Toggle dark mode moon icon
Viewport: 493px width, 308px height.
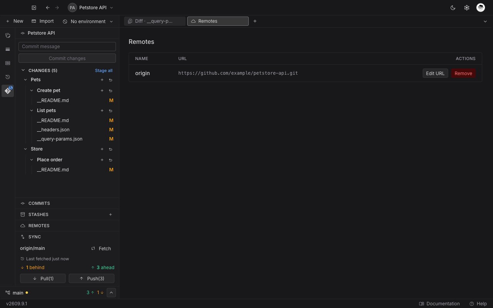coord(453,7)
